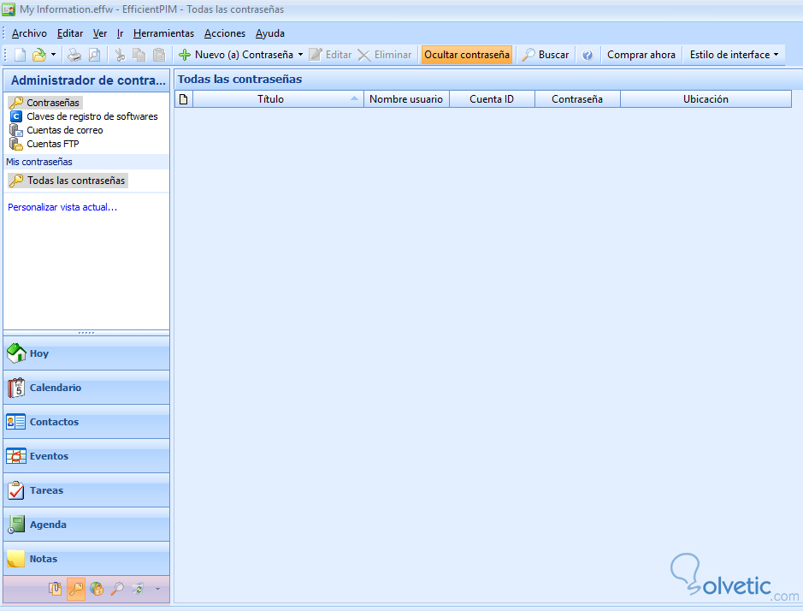Click the printer icon in toolbar
This screenshot has width=803, height=611.
[x=74, y=55]
